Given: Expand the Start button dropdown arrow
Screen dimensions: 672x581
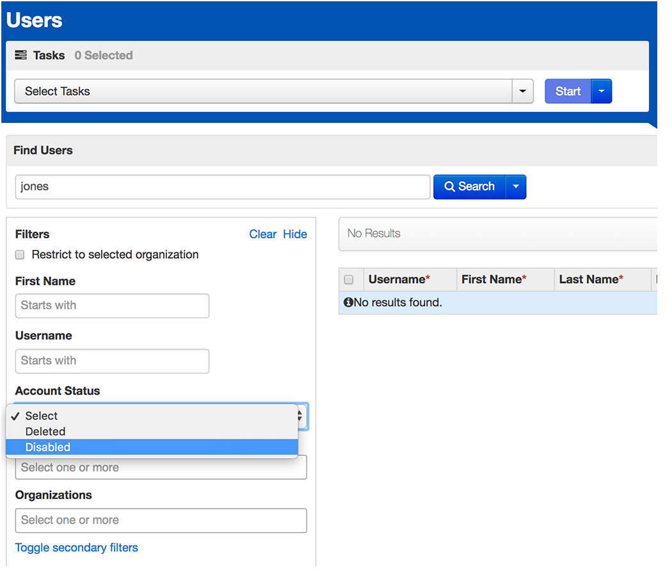Looking at the screenshot, I should coord(601,92).
